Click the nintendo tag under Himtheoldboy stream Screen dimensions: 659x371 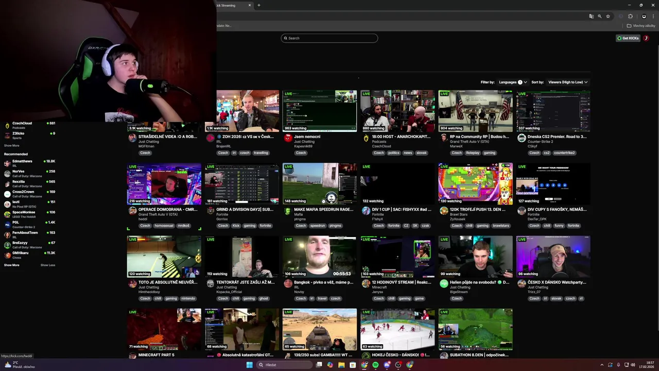click(188, 298)
